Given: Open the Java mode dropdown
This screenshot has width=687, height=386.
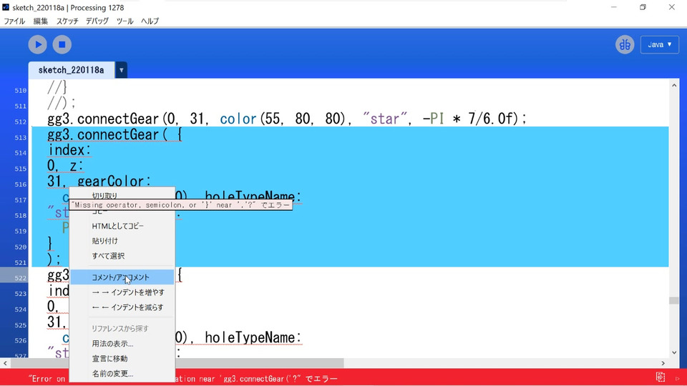Looking at the screenshot, I should tap(659, 44).
